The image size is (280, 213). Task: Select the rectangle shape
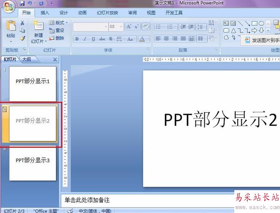coord(254,23)
